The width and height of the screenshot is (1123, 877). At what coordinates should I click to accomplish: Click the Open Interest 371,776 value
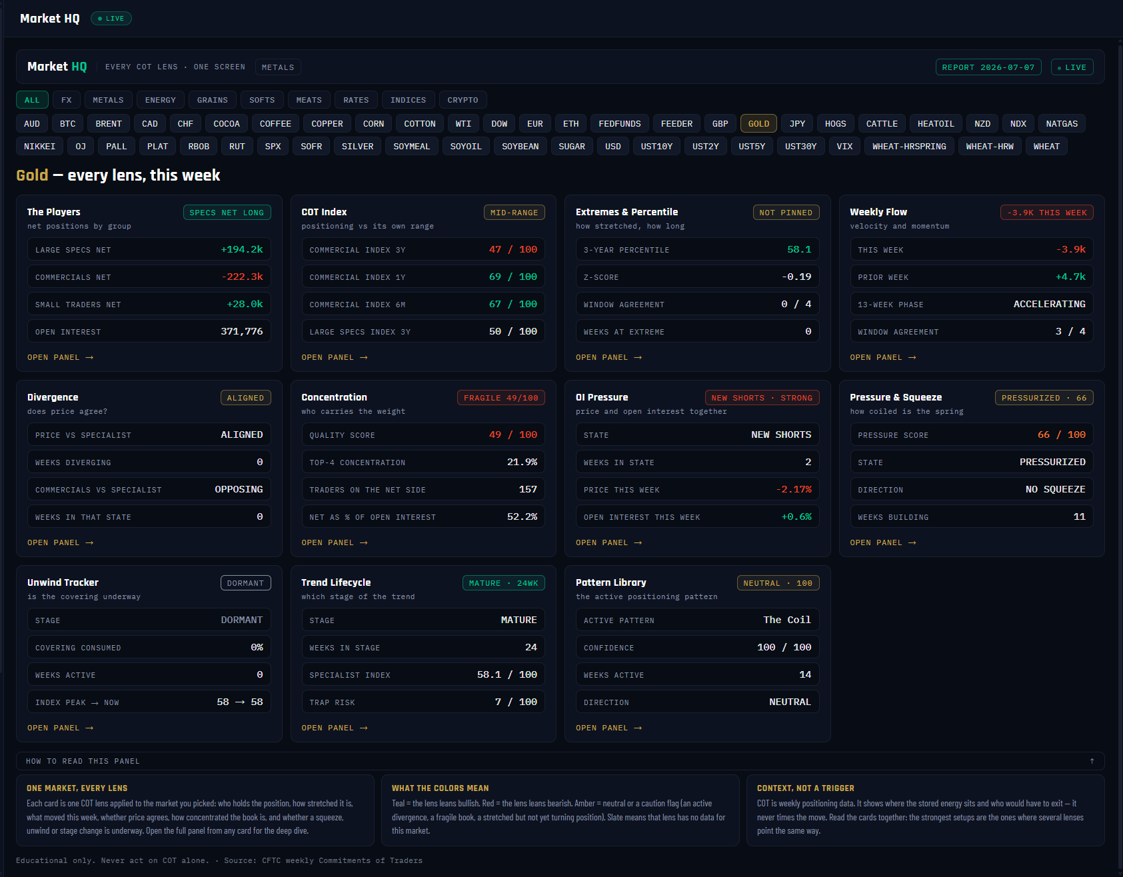click(242, 331)
